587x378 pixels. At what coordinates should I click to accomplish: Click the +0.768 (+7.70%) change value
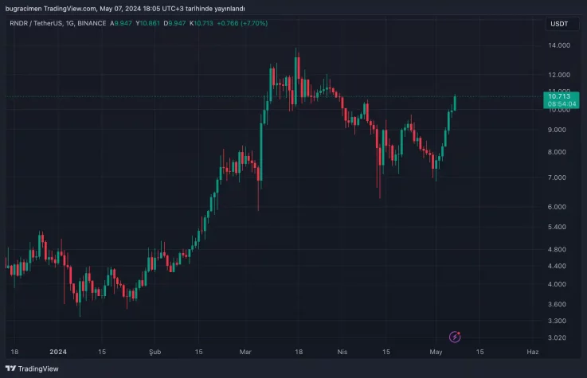(x=242, y=24)
